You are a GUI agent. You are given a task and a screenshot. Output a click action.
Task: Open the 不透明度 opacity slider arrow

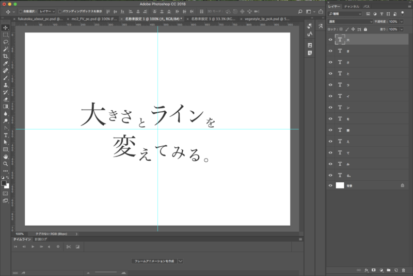pyautogui.click(x=402, y=22)
